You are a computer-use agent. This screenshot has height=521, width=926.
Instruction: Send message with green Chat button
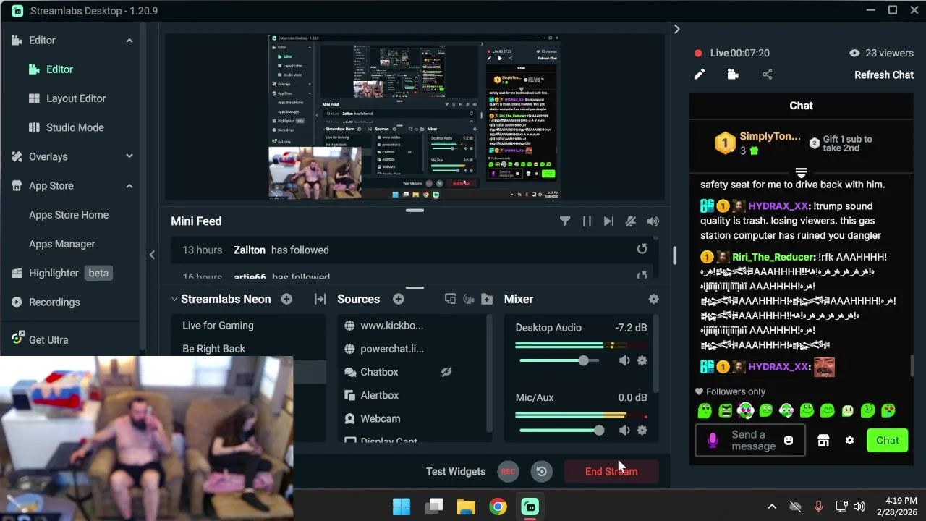(888, 440)
